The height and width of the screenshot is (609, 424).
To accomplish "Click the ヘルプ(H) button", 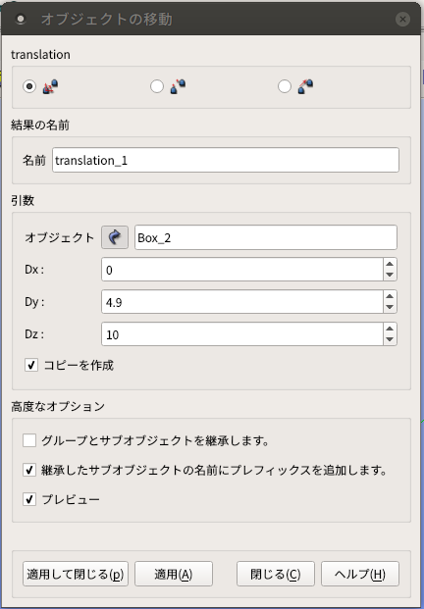I will coord(360,574).
